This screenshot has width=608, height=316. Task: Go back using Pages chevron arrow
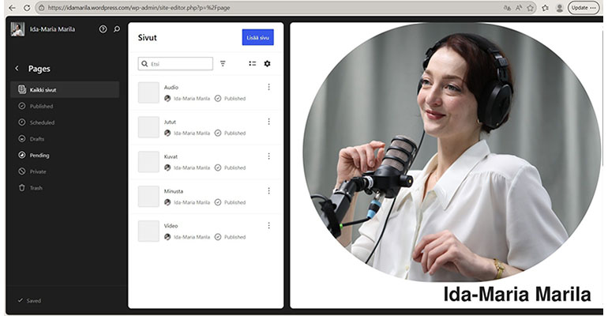(17, 69)
